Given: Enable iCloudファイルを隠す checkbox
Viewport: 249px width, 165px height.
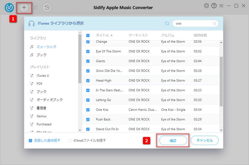Looking at the screenshot, I should (x=70, y=140).
